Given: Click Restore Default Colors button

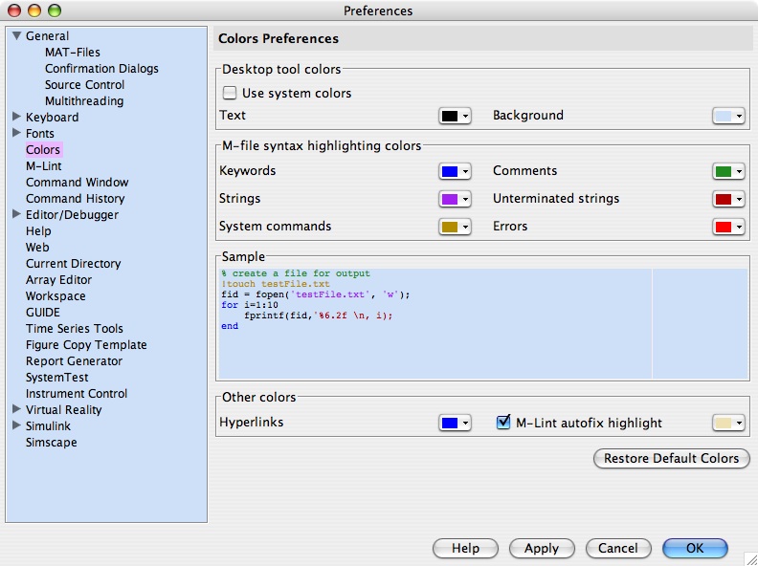Looking at the screenshot, I should click(671, 459).
